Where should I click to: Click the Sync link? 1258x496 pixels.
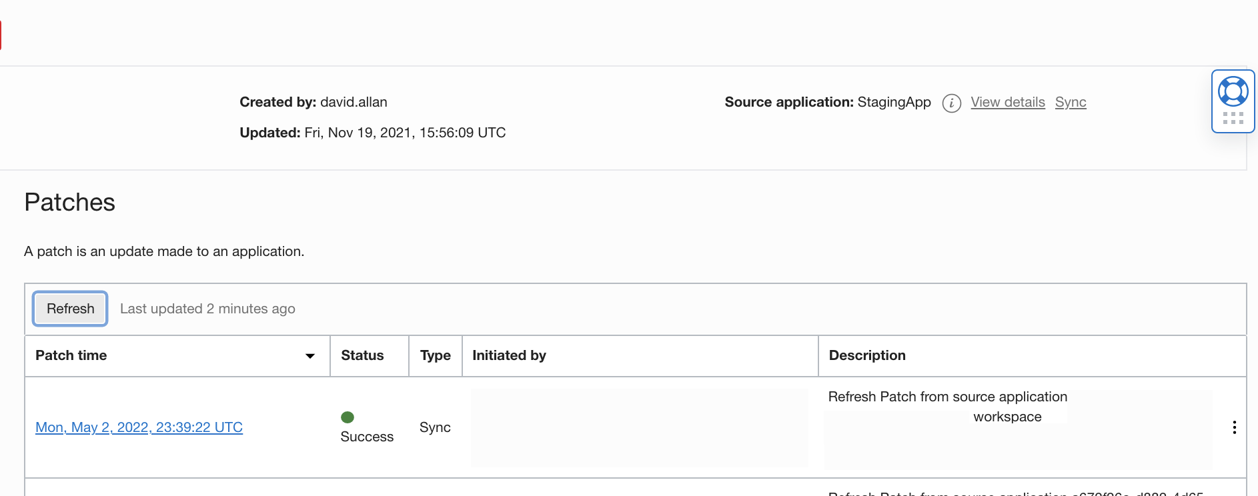(1071, 102)
